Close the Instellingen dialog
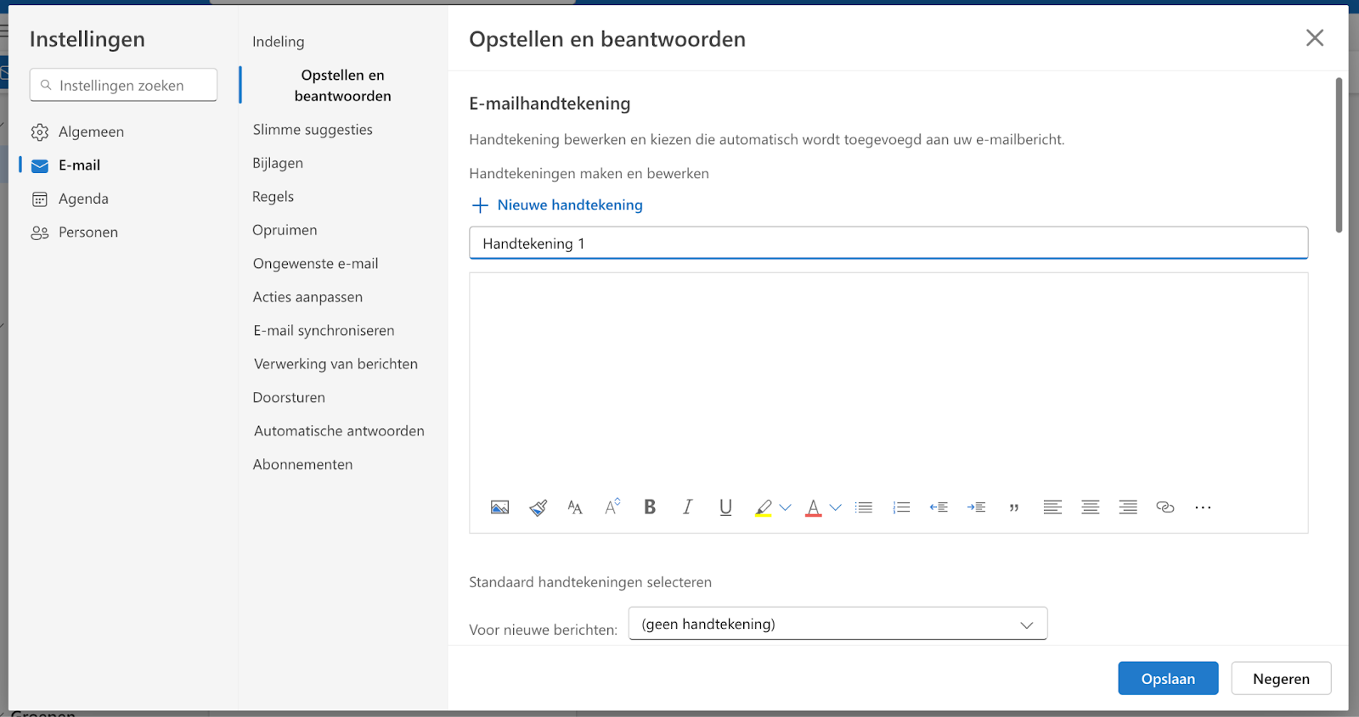 click(x=1315, y=37)
